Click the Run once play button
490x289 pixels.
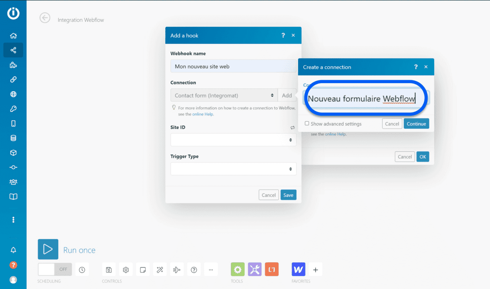[48, 249]
